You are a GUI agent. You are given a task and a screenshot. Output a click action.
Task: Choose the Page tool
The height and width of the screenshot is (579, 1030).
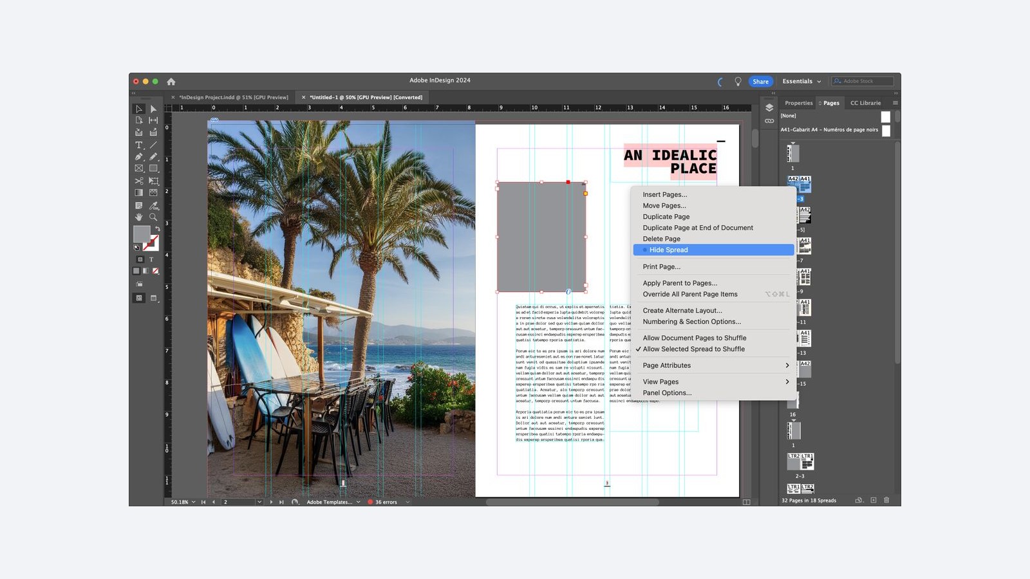138,120
